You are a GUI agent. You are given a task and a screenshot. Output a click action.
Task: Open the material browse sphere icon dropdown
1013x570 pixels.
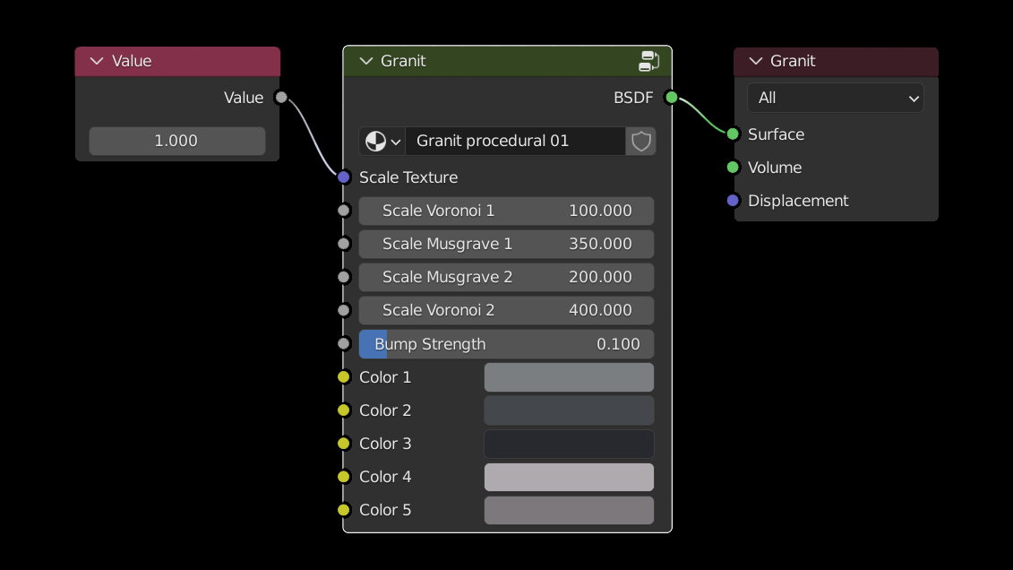[382, 142]
